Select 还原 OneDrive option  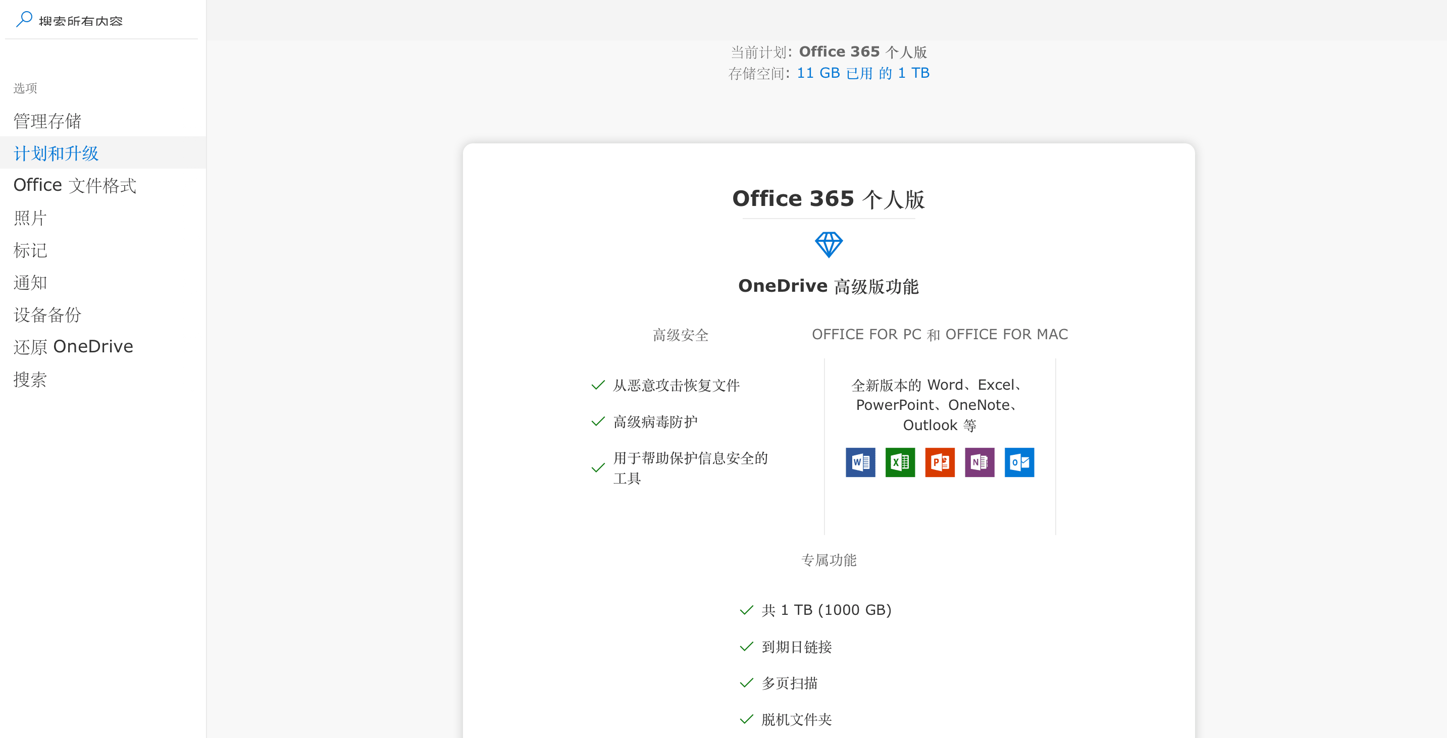103,346
